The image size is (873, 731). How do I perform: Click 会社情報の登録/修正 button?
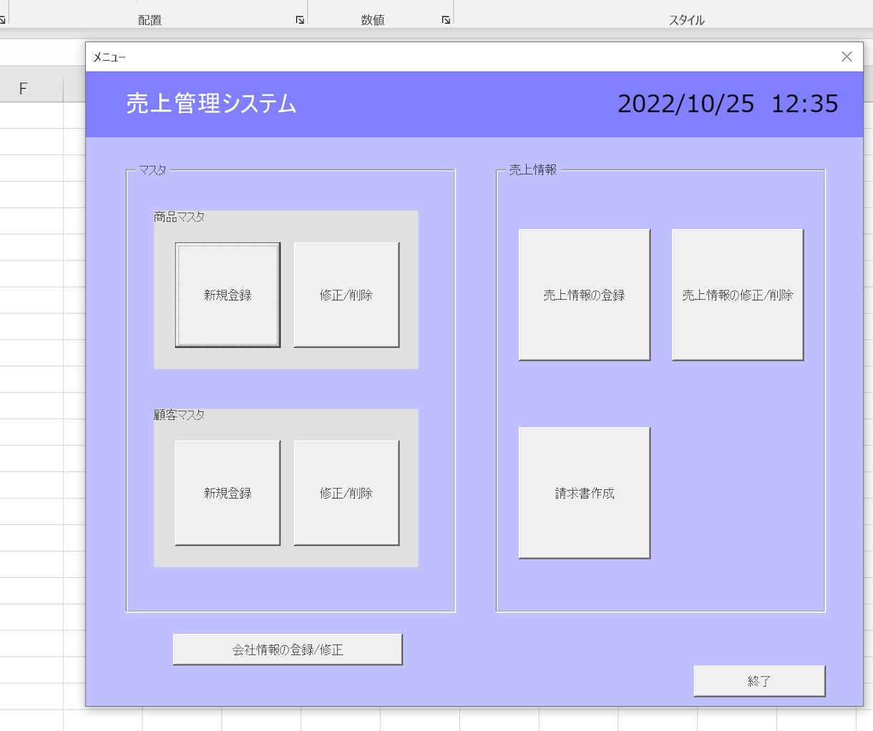click(x=288, y=649)
